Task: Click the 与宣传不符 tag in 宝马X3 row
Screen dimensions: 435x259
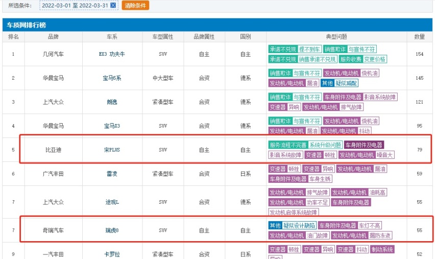Action: tap(306, 121)
